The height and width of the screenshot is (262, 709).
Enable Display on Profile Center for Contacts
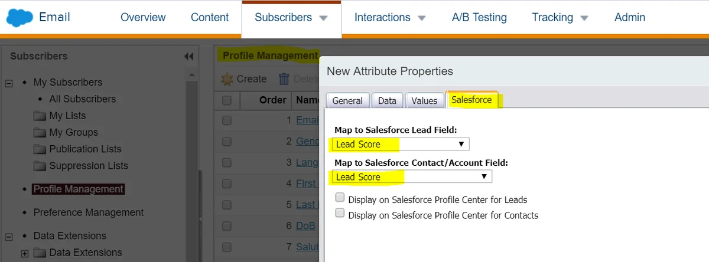[x=340, y=213]
